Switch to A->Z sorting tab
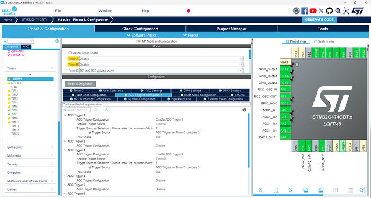The height and width of the screenshot is (198, 371). [26, 47]
